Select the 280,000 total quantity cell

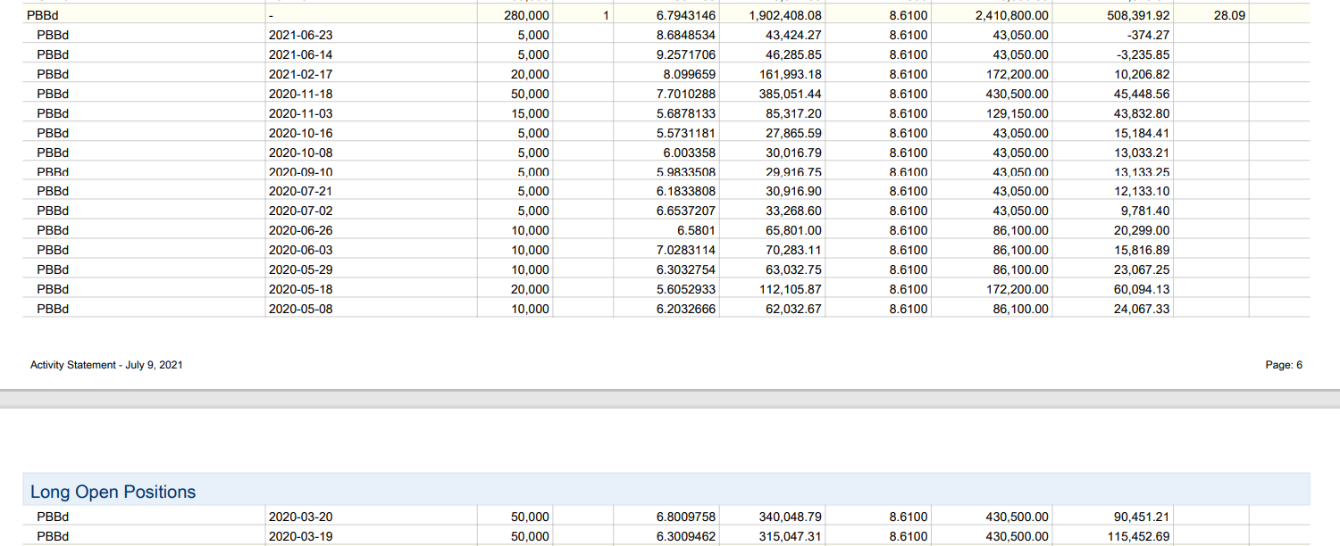point(527,15)
